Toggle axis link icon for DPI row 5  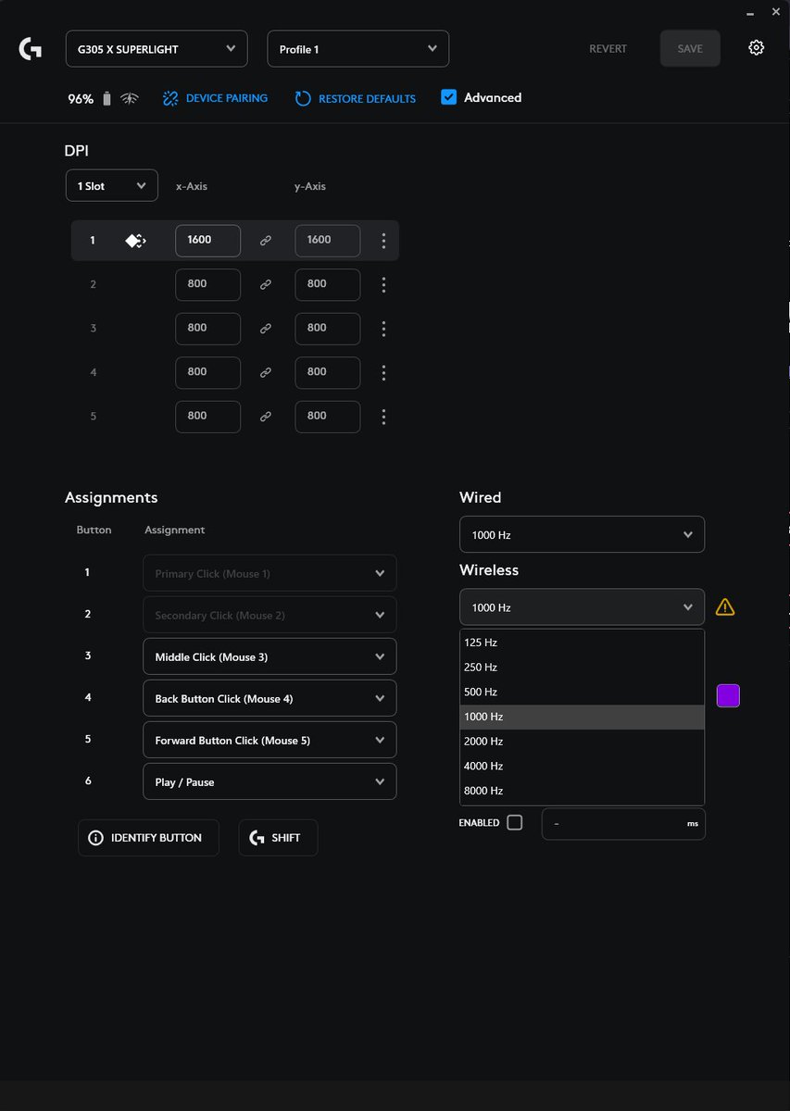coord(266,417)
